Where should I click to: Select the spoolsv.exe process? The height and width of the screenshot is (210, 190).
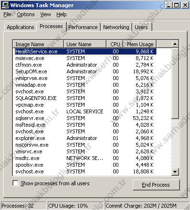pyautogui.click(x=85, y=165)
